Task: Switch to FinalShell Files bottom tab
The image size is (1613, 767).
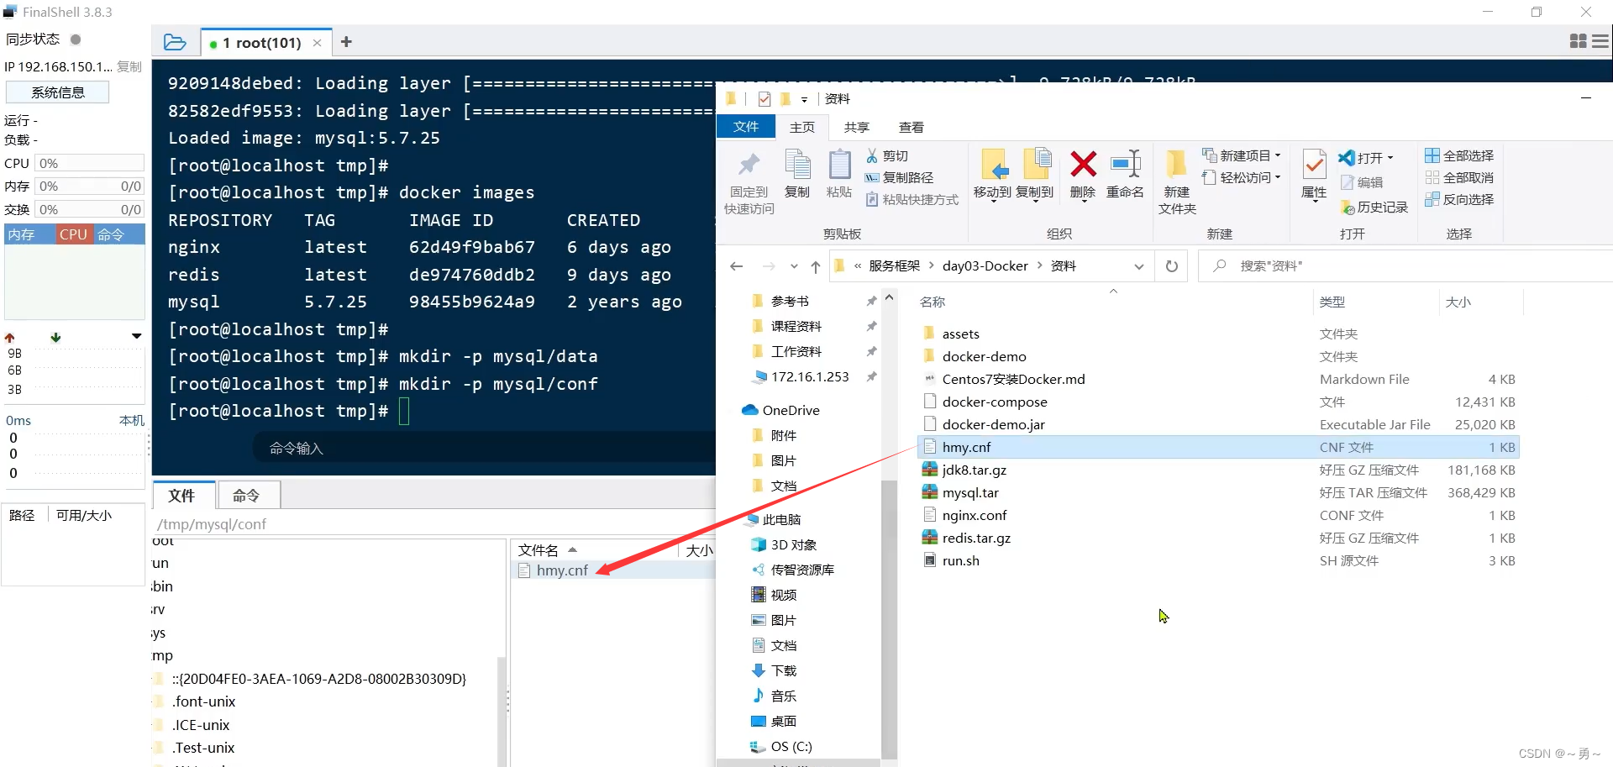Action: [181, 496]
